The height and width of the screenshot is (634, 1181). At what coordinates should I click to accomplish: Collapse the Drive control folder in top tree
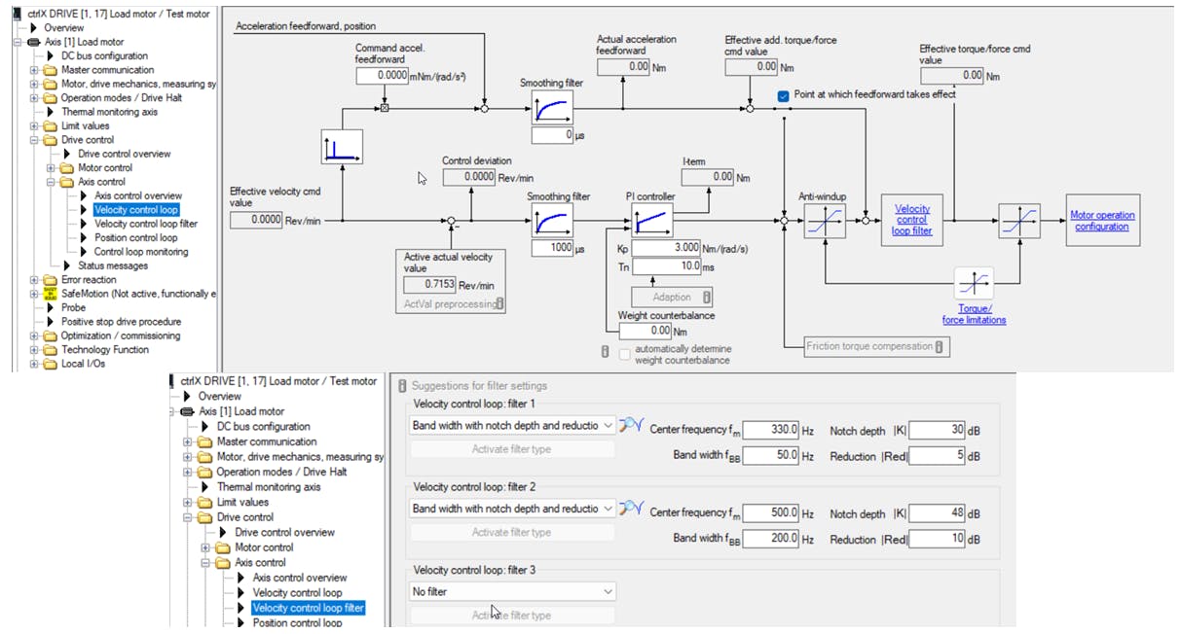point(34,140)
